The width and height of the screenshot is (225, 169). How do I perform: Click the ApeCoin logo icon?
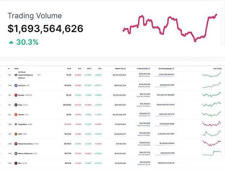(x=16, y=85)
